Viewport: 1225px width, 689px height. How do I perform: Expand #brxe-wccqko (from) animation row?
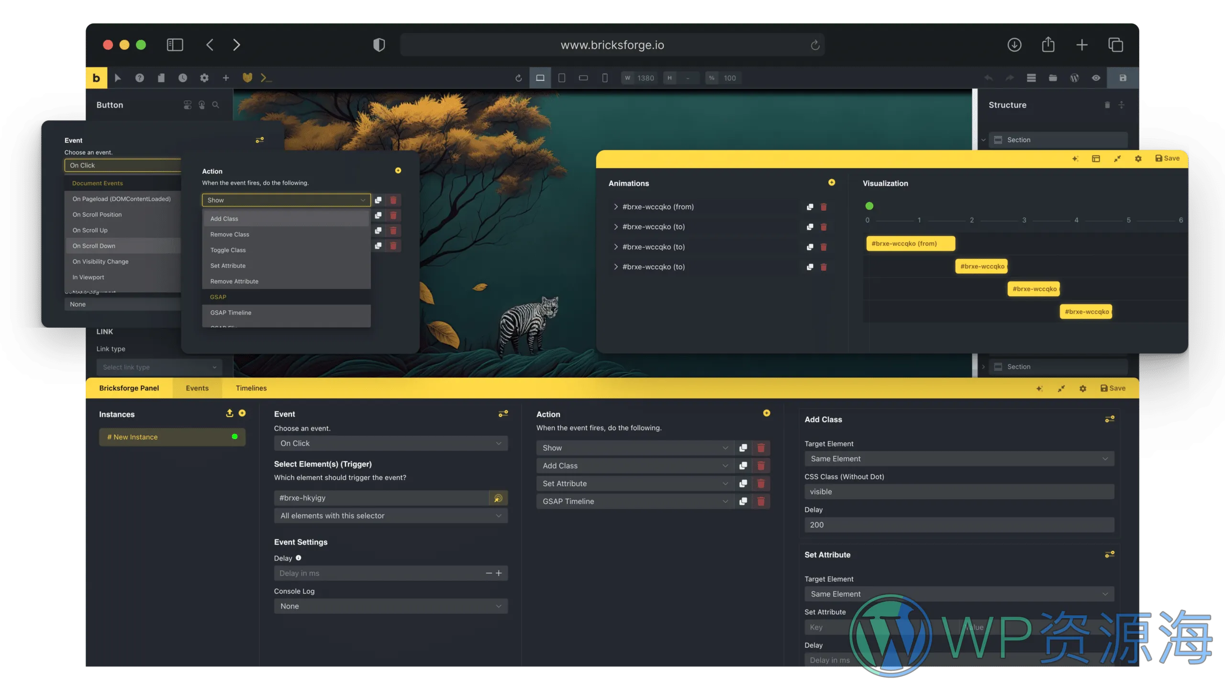615,207
